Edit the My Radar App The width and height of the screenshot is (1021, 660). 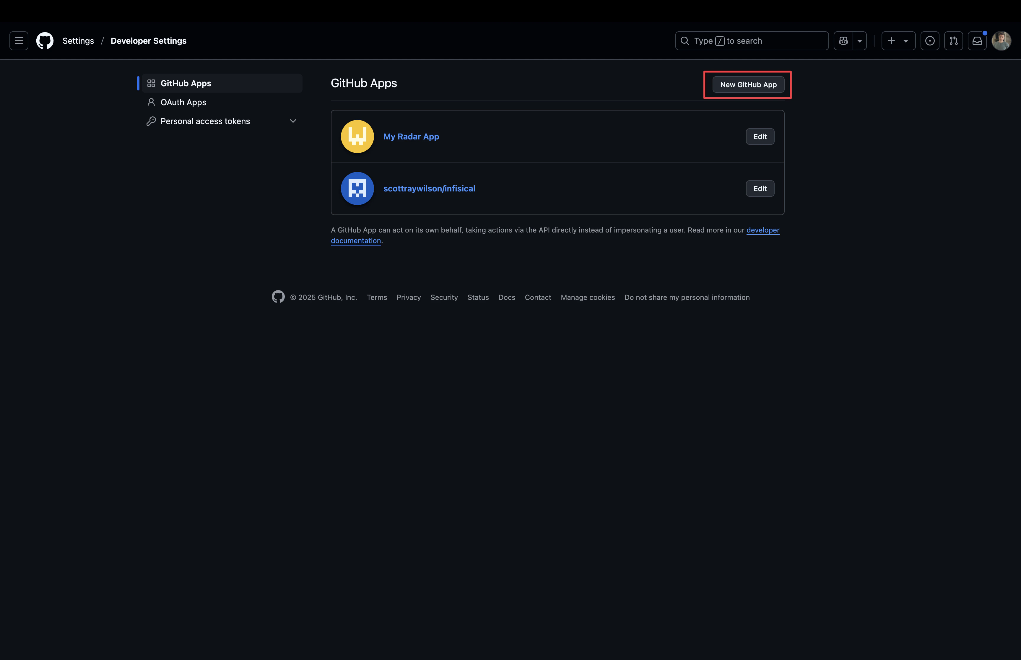pyautogui.click(x=760, y=136)
